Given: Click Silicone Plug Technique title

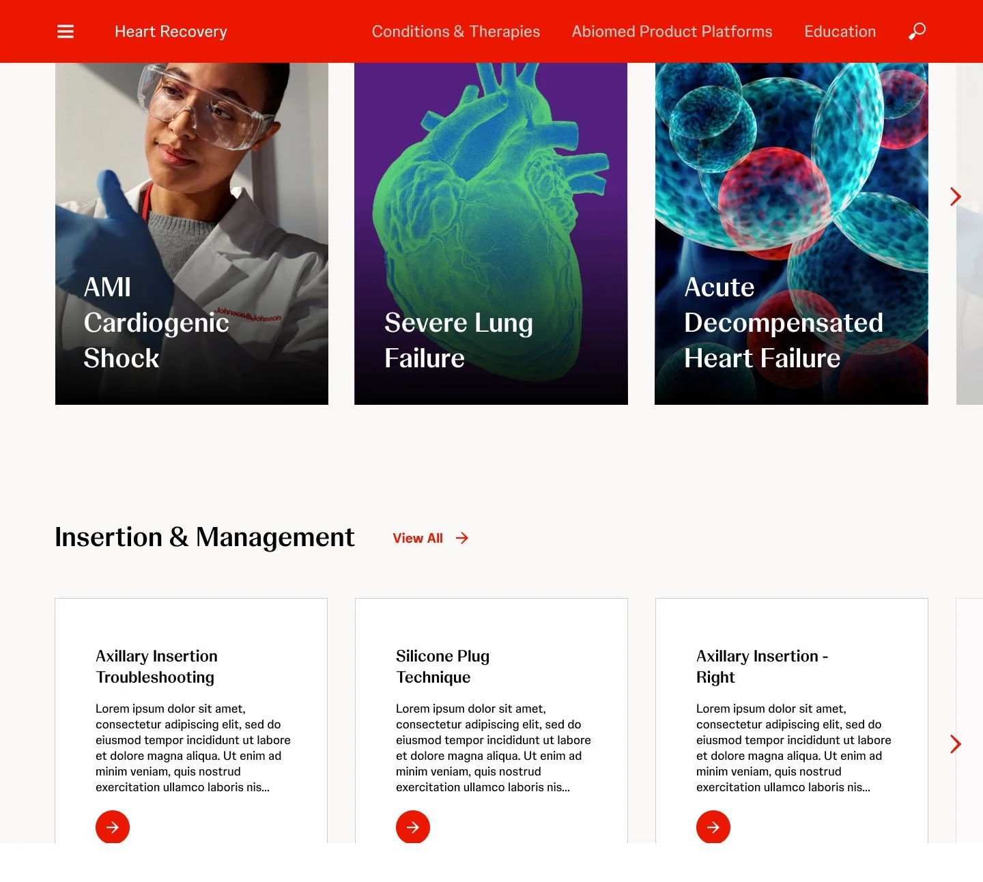Looking at the screenshot, I should [x=442, y=666].
